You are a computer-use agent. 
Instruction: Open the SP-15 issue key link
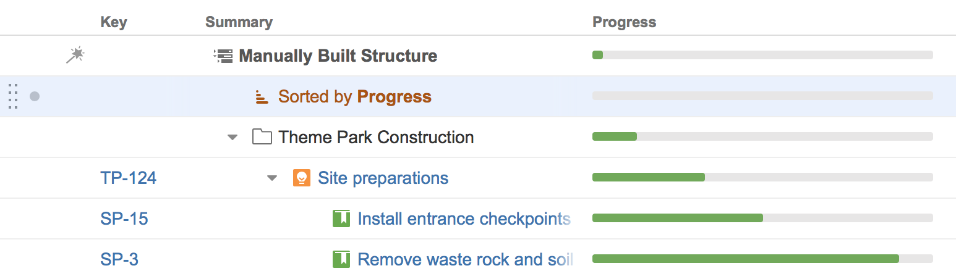(x=124, y=219)
